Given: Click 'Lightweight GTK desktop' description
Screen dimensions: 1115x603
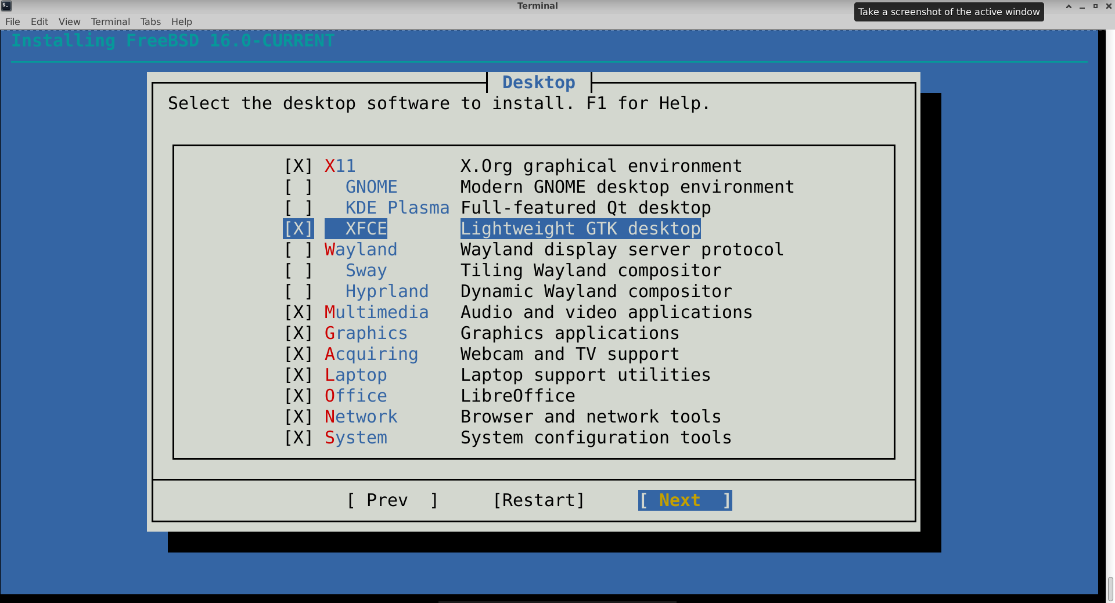Looking at the screenshot, I should [581, 229].
